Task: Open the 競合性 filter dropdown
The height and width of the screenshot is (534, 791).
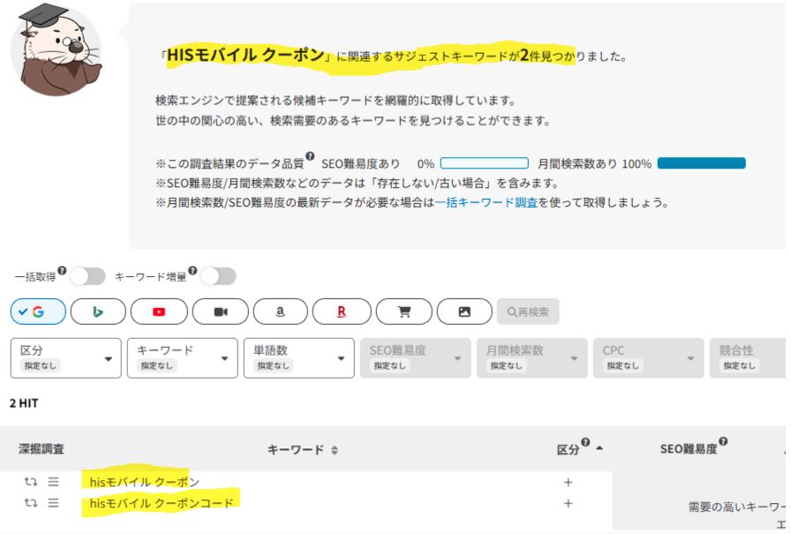Action: click(x=748, y=358)
